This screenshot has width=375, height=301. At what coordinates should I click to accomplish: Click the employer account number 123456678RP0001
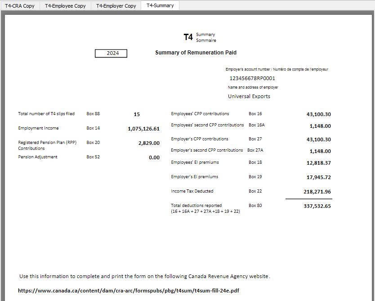(x=252, y=78)
